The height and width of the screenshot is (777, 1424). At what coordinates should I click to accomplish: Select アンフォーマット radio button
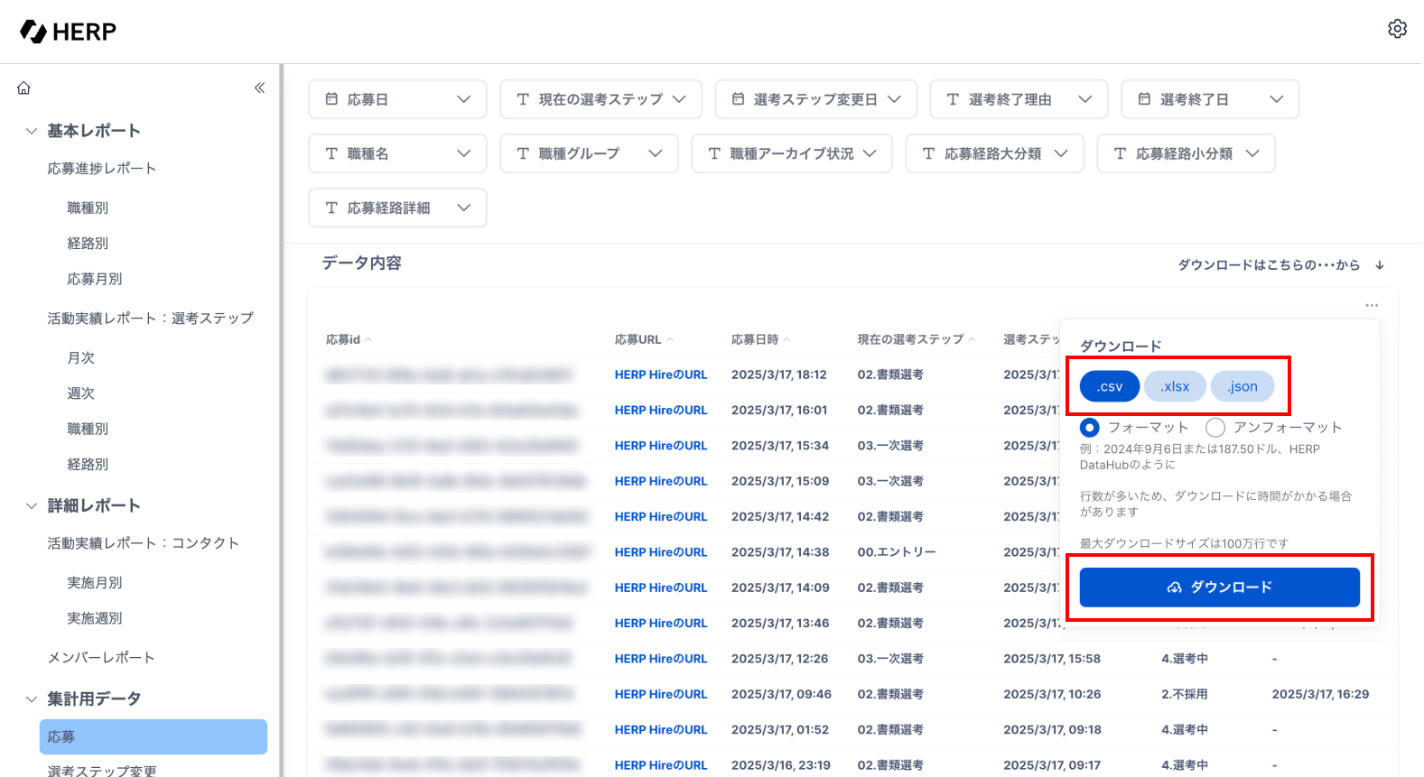click(x=1215, y=427)
